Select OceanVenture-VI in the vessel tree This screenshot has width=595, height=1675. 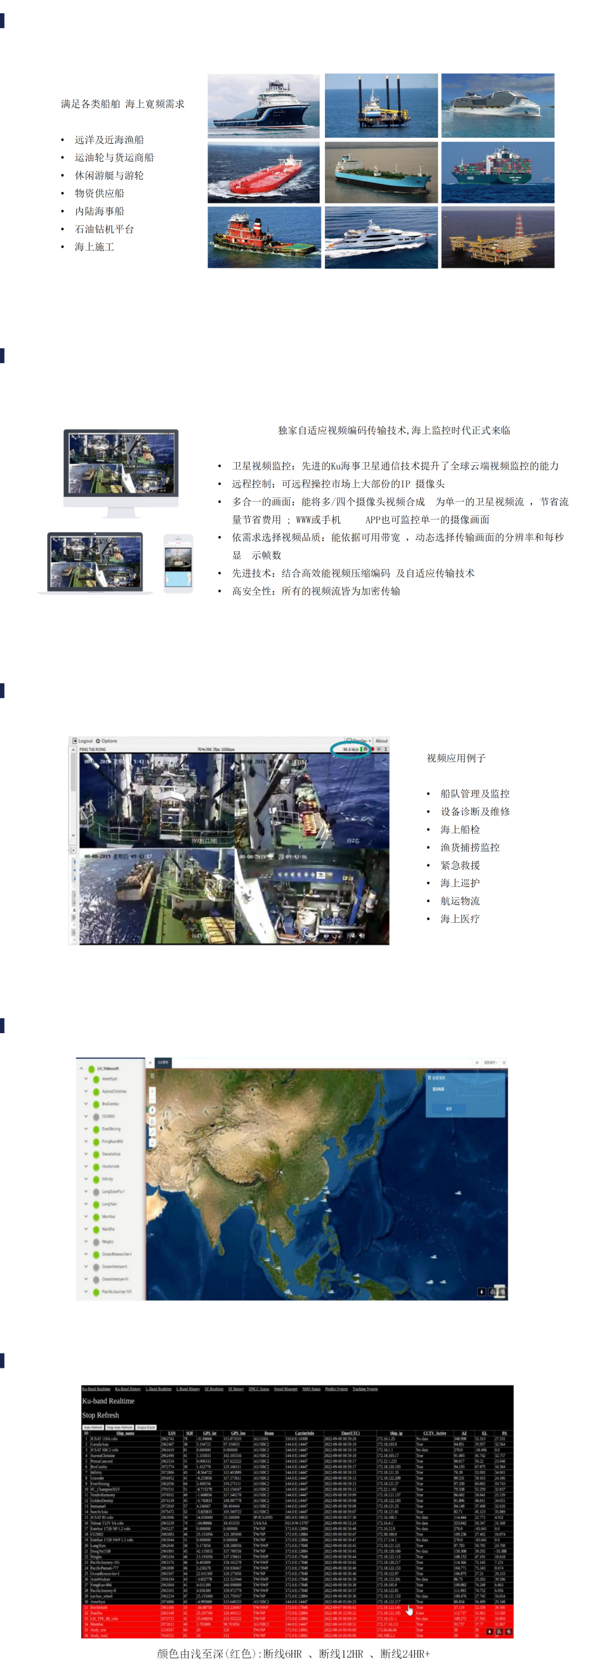click(x=115, y=1280)
